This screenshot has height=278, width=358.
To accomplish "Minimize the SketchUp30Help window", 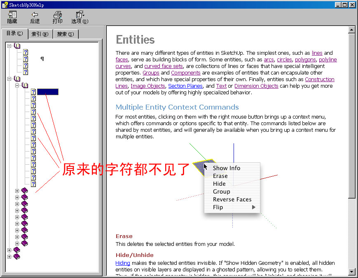I will 338,5.
